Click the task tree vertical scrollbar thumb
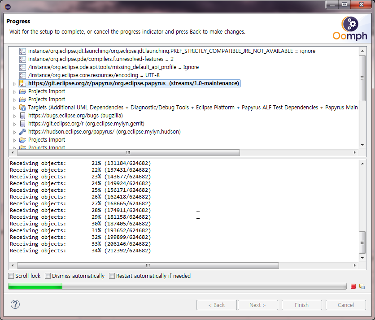 (x=362, y=78)
